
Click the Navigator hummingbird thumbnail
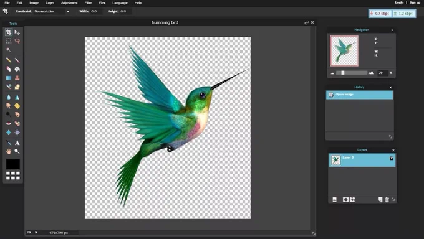click(344, 51)
